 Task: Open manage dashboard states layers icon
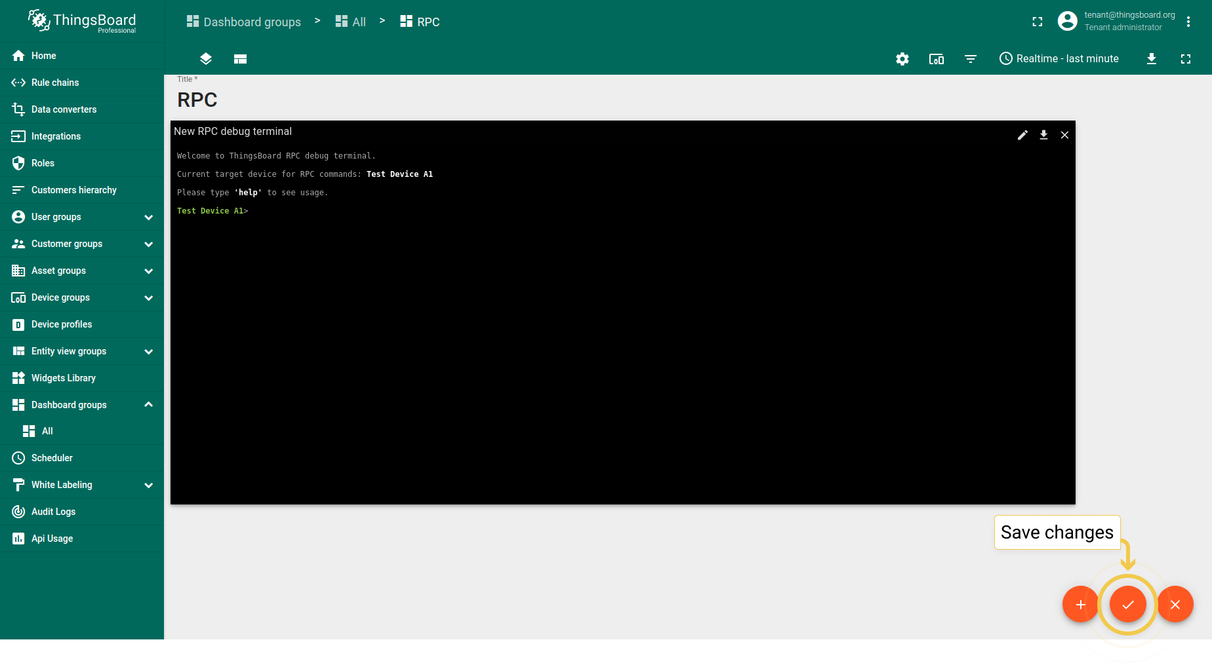pos(206,59)
